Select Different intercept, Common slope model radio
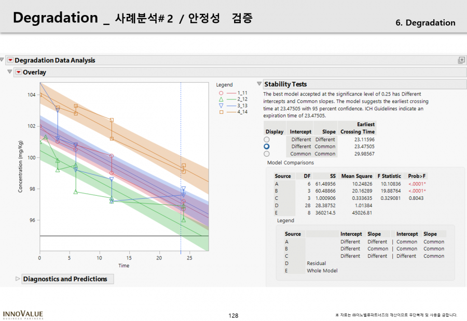The image size is (467, 321). [x=267, y=147]
